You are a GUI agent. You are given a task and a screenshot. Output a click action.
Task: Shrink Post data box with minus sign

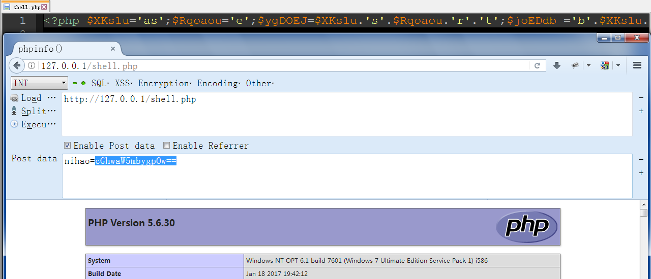[641, 159]
